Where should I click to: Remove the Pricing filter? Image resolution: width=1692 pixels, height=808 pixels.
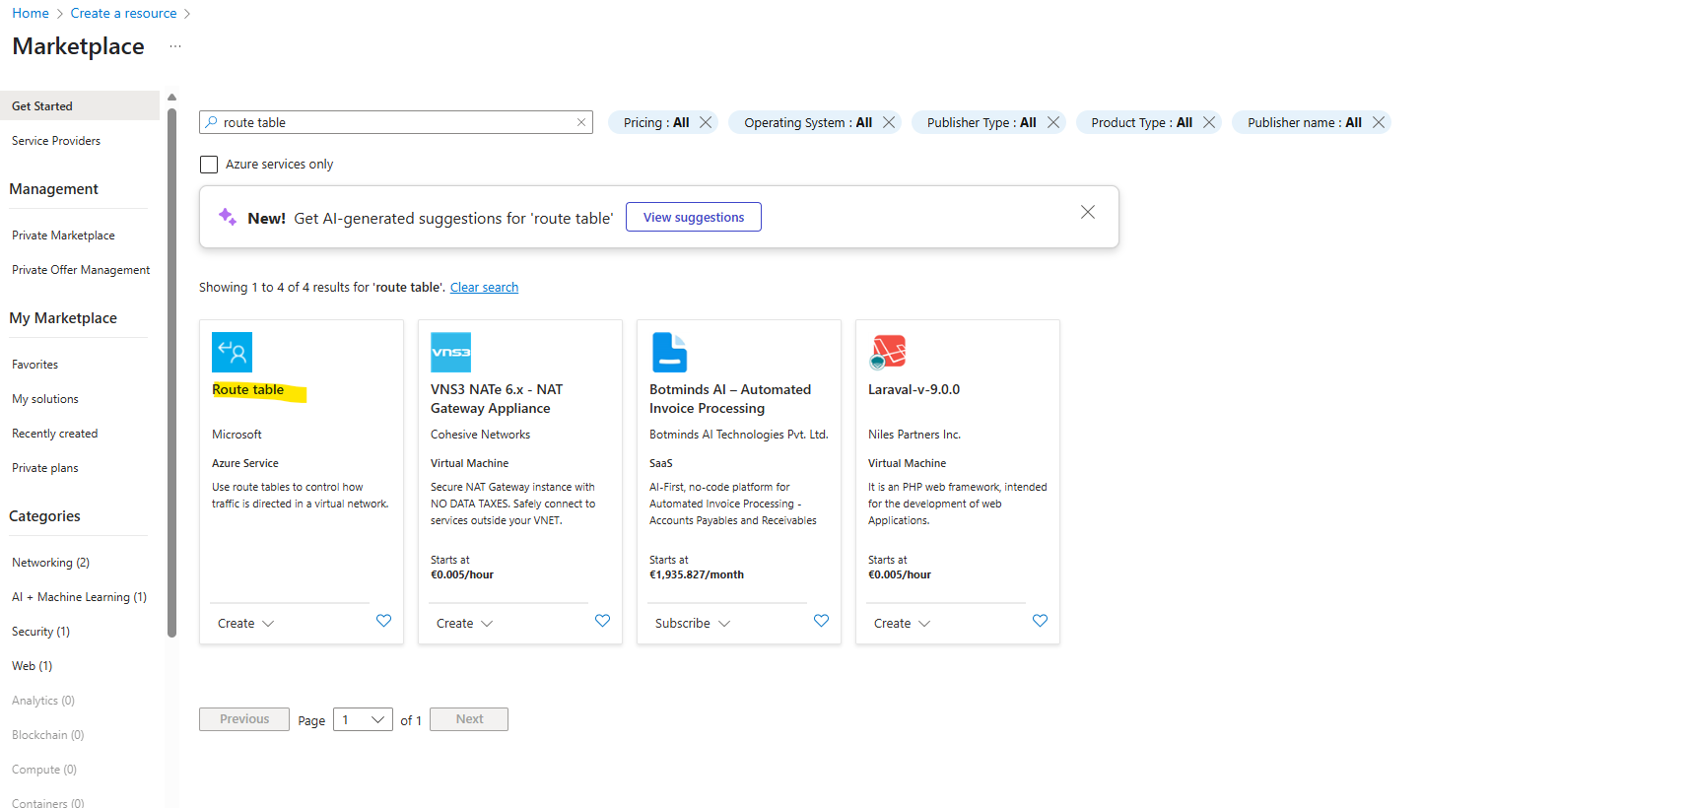pos(706,122)
